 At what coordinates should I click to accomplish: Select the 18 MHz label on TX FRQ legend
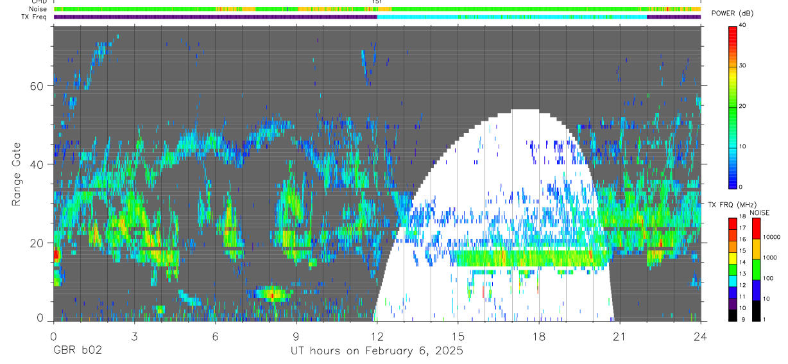tap(742, 217)
